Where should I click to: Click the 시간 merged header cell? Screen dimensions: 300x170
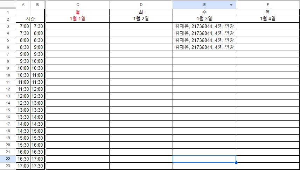coord(30,19)
